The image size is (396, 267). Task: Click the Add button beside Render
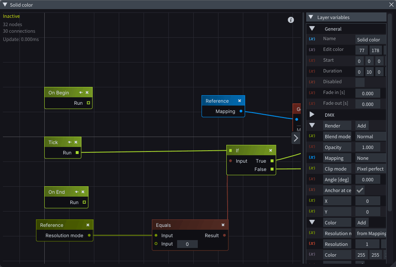tap(361, 126)
